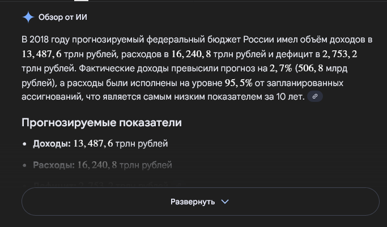
Task: Click the 13,487,6 figure in the Доходы bullet
Action: pyautogui.click(x=92, y=144)
